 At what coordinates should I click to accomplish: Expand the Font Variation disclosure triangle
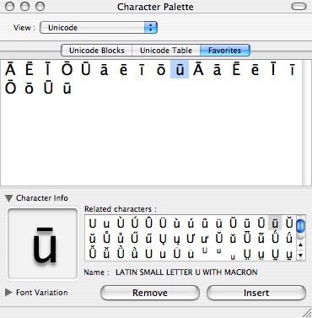click(x=8, y=293)
